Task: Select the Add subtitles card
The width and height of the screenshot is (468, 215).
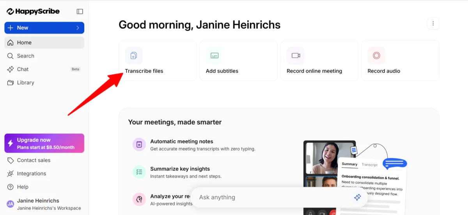Action: (238, 61)
